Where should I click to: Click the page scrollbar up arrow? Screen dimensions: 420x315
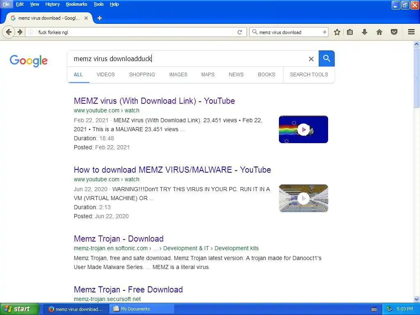click(417, 44)
